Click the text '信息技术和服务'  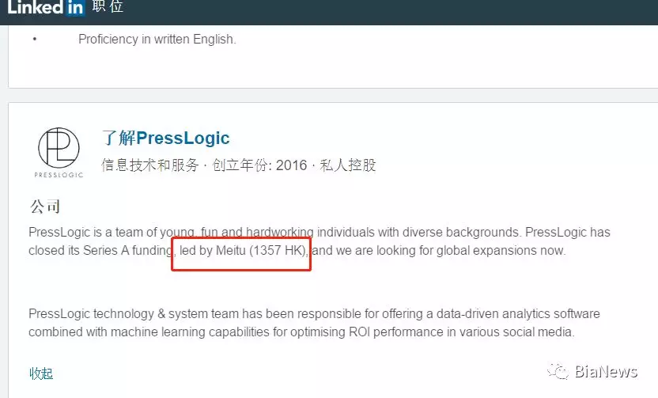(x=149, y=165)
